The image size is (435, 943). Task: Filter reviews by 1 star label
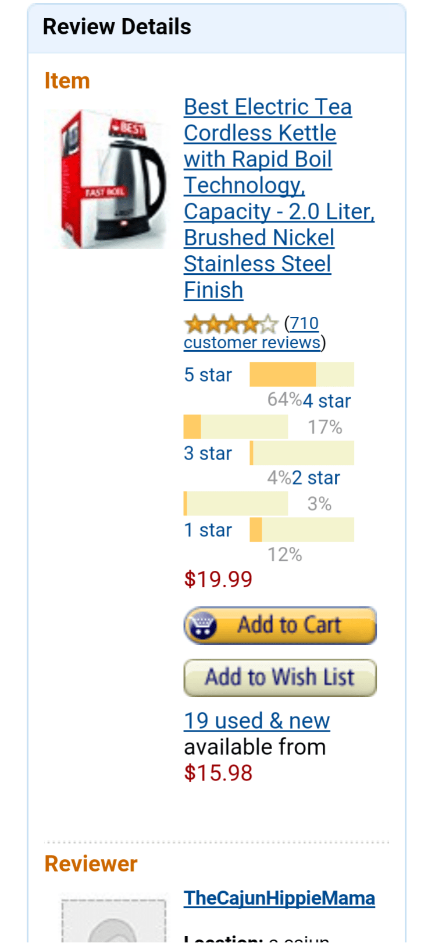pyautogui.click(x=208, y=530)
